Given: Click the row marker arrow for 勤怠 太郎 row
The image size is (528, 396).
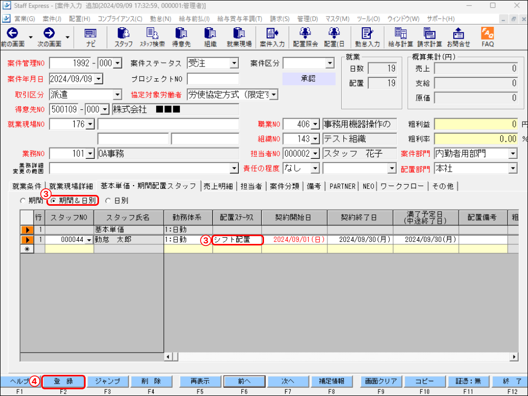Looking at the screenshot, I should click(x=27, y=240).
